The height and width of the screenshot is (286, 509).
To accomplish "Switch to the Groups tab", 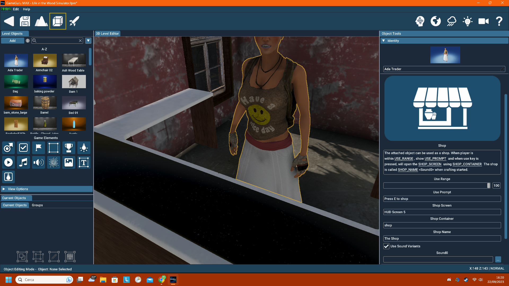I will (37, 205).
